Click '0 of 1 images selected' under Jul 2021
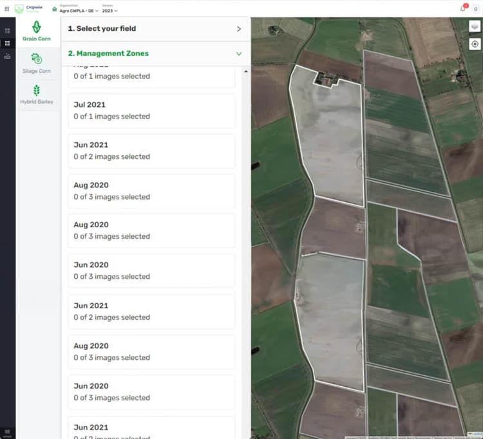This screenshot has height=439, width=483. coord(112,117)
